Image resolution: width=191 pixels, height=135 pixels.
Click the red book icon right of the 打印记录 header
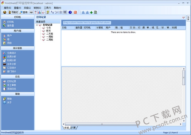pyautogui.click(x=184, y=17)
